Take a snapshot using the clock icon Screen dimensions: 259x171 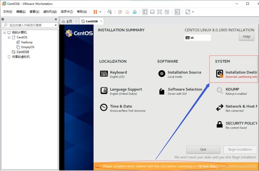(x=120, y=12)
